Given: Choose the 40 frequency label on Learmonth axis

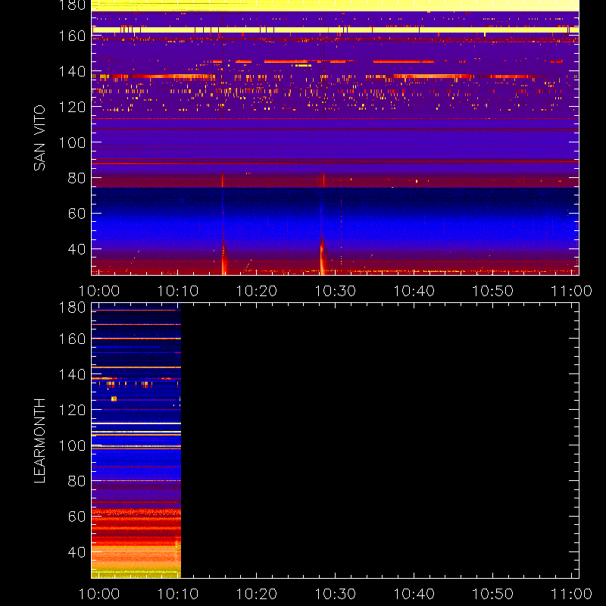Looking at the screenshot, I should [77, 552].
